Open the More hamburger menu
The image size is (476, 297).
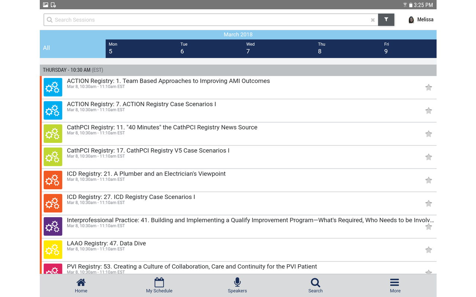point(395,285)
